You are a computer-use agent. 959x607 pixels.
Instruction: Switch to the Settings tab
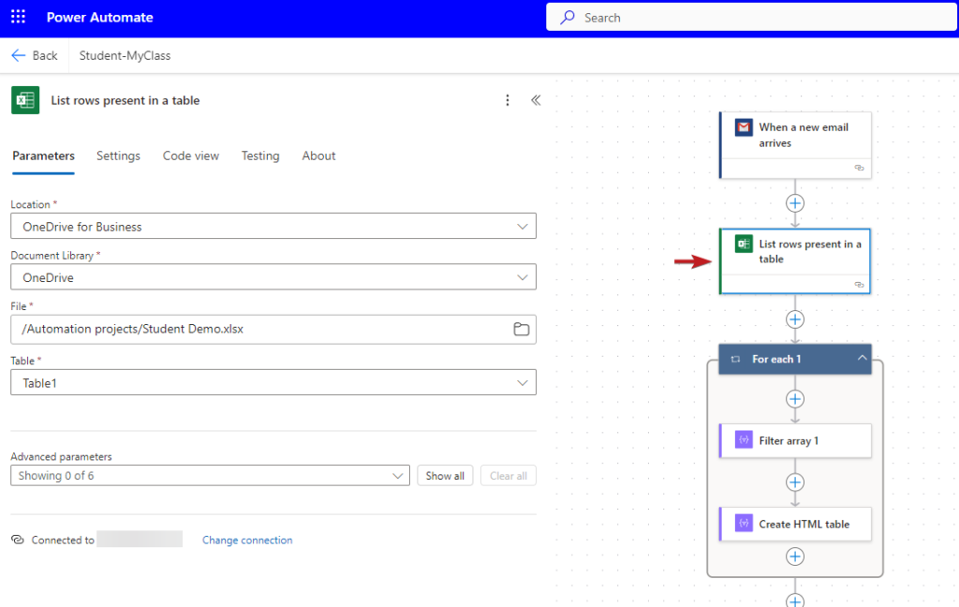pyautogui.click(x=118, y=156)
